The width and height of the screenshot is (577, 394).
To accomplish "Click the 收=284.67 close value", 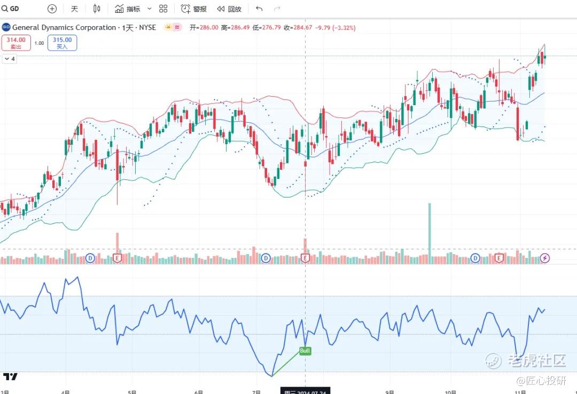I will (298, 28).
